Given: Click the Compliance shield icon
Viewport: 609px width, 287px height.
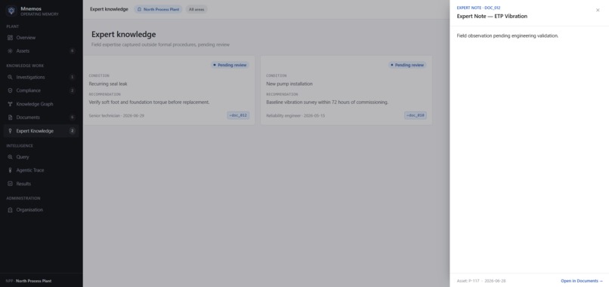Looking at the screenshot, I should [10, 90].
